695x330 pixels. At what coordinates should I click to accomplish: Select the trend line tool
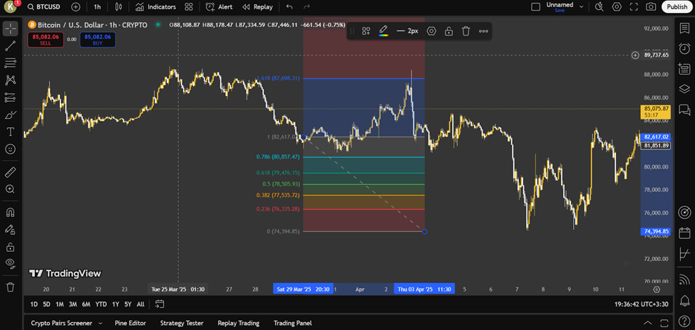click(x=10, y=46)
